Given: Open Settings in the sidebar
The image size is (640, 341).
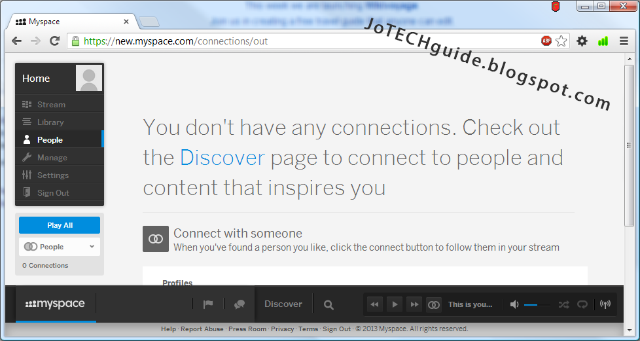Looking at the screenshot, I should pos(60,175).
